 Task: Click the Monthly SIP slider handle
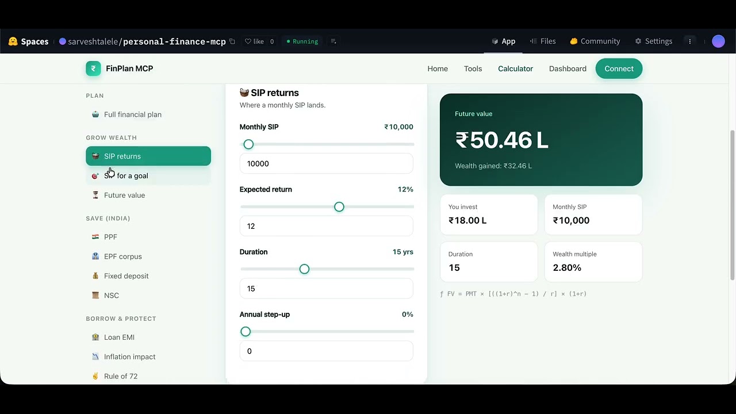[x=248, y=144]
